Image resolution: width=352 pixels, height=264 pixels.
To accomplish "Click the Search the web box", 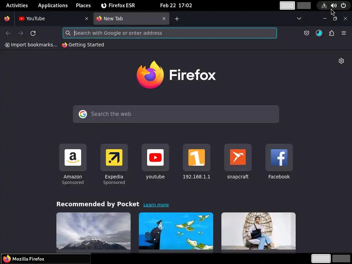I will click(x=176, y=114).
